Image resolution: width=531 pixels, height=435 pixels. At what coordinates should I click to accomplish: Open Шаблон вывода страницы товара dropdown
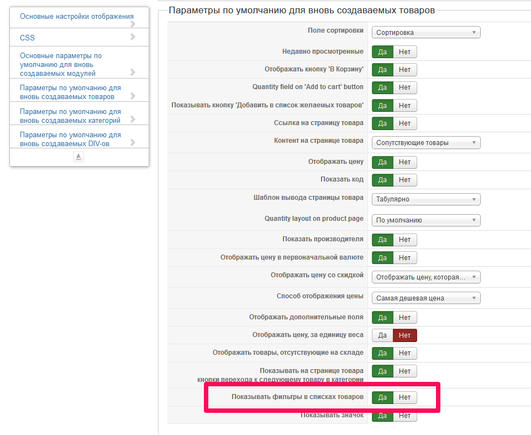426,199
